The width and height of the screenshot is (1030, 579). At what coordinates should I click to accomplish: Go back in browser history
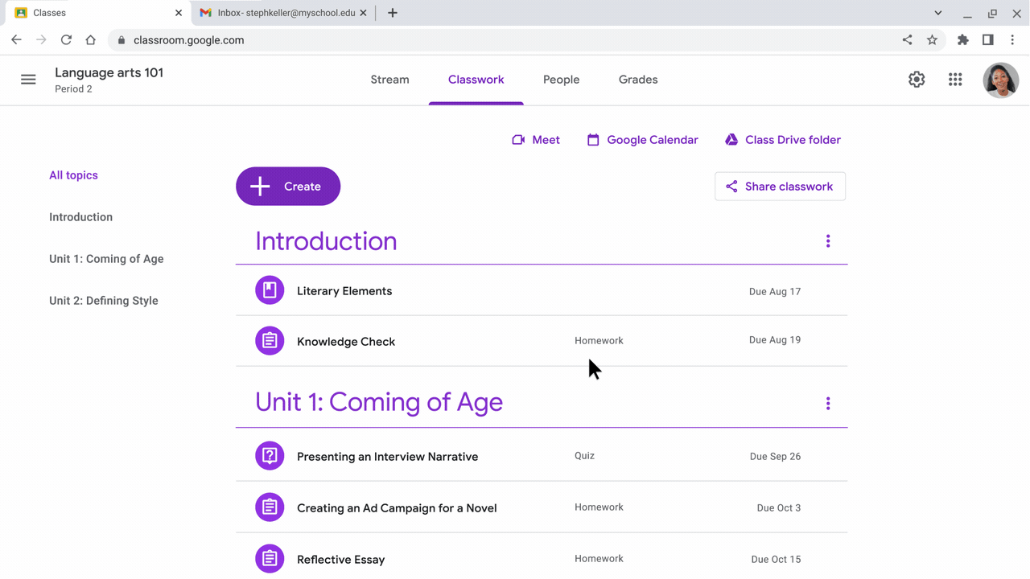[x=16, y=39]
